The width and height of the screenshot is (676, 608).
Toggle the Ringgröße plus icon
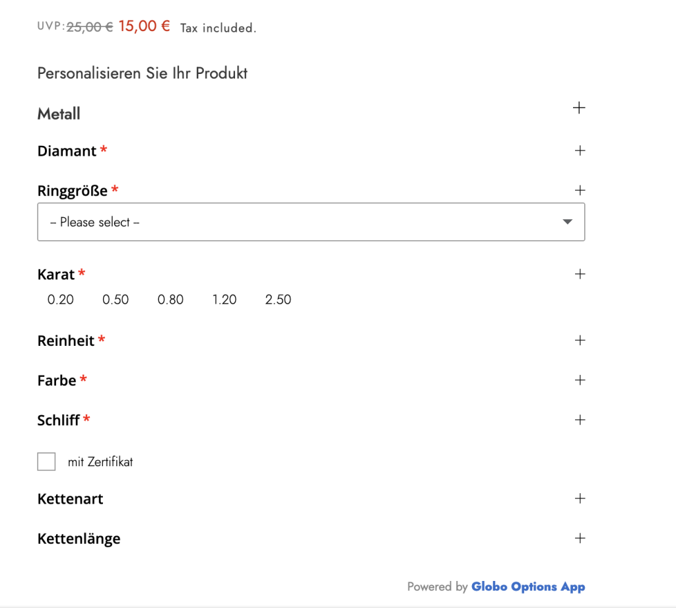pyautogui.click(x=580, y=190)
